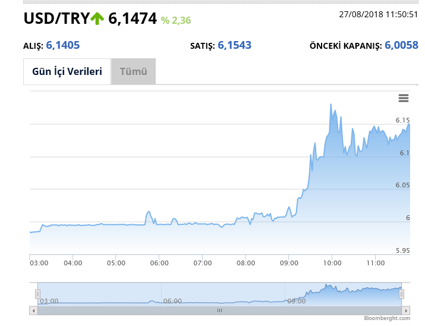The image size is (425, 326).
Task: Click the ÖNCEKİ KAPANIŞ value 6,0058
Action: coord(401,45)
